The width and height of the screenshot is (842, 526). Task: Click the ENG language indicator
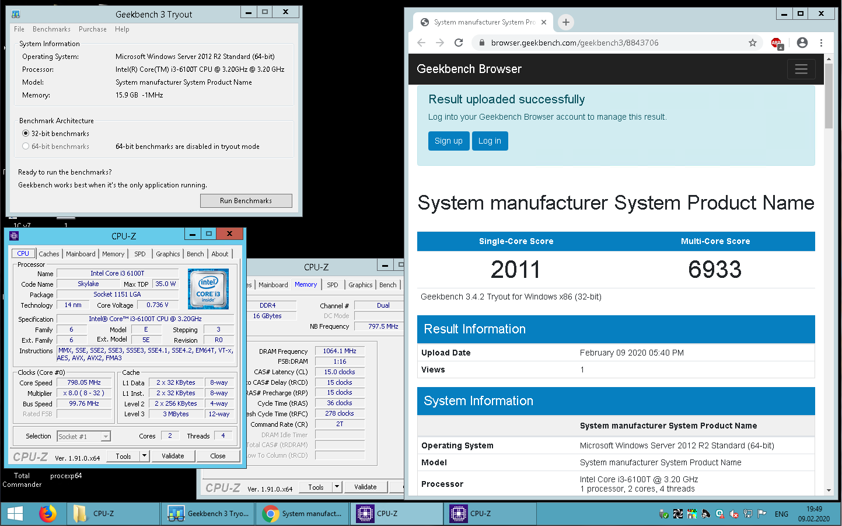pyautogui.click(x=781, y=514)
